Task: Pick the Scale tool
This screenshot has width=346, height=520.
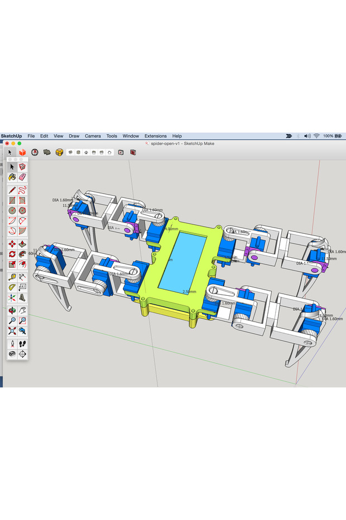Action: (12, 264)
